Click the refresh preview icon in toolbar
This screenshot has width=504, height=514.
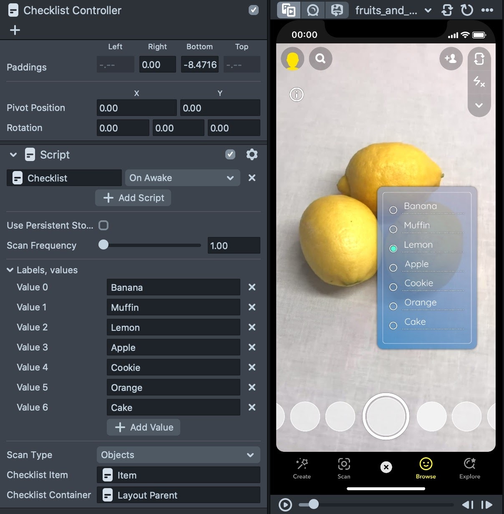click(467, 10)
